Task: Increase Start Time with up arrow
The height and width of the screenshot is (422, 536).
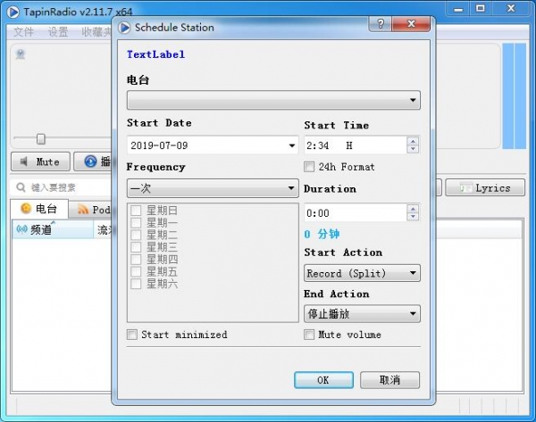Action: 413,141
